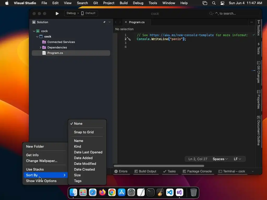Choose Show View Options
267x200 pixels.
pos(46,181)
